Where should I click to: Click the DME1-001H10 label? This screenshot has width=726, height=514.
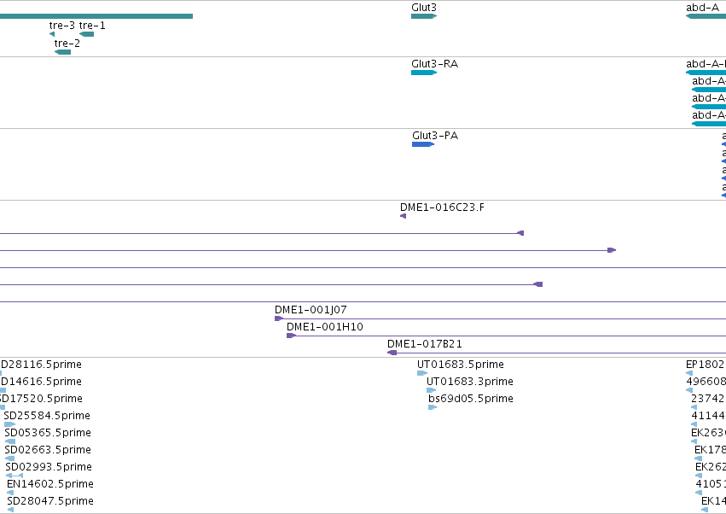pos(324,327)
